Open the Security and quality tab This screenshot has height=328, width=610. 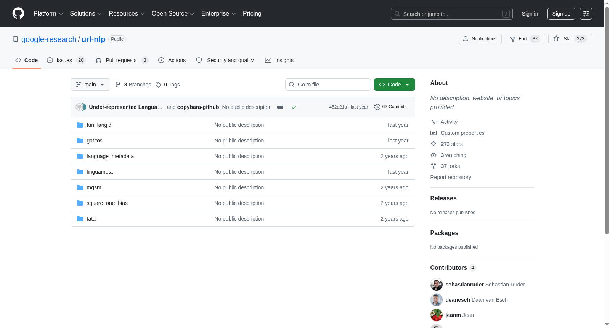[x=225, y=60]
